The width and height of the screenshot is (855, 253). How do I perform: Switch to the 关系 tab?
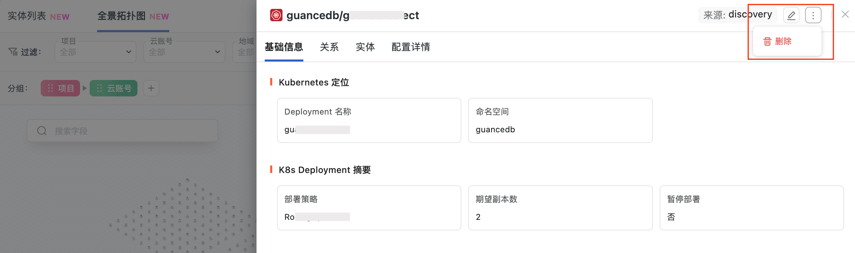[329, 47]
